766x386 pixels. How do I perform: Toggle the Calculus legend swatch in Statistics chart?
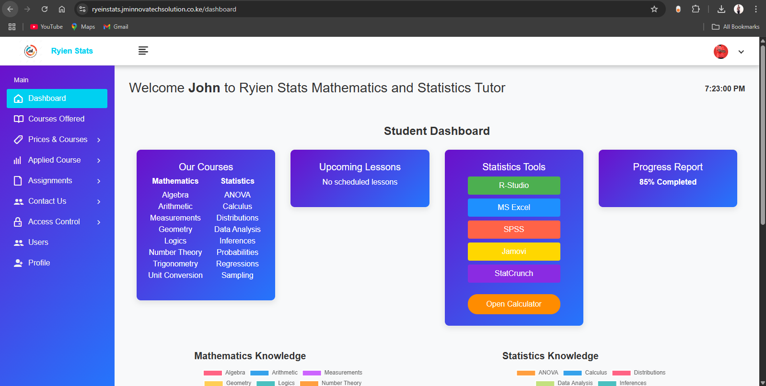[572, 373]
